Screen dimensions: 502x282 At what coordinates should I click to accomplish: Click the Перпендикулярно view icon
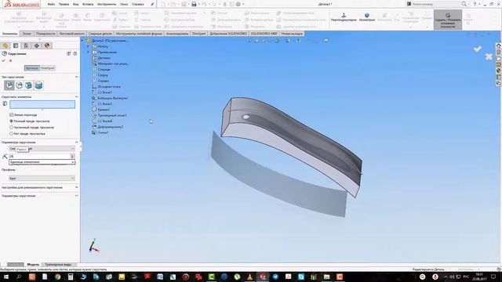pos(344,17)
